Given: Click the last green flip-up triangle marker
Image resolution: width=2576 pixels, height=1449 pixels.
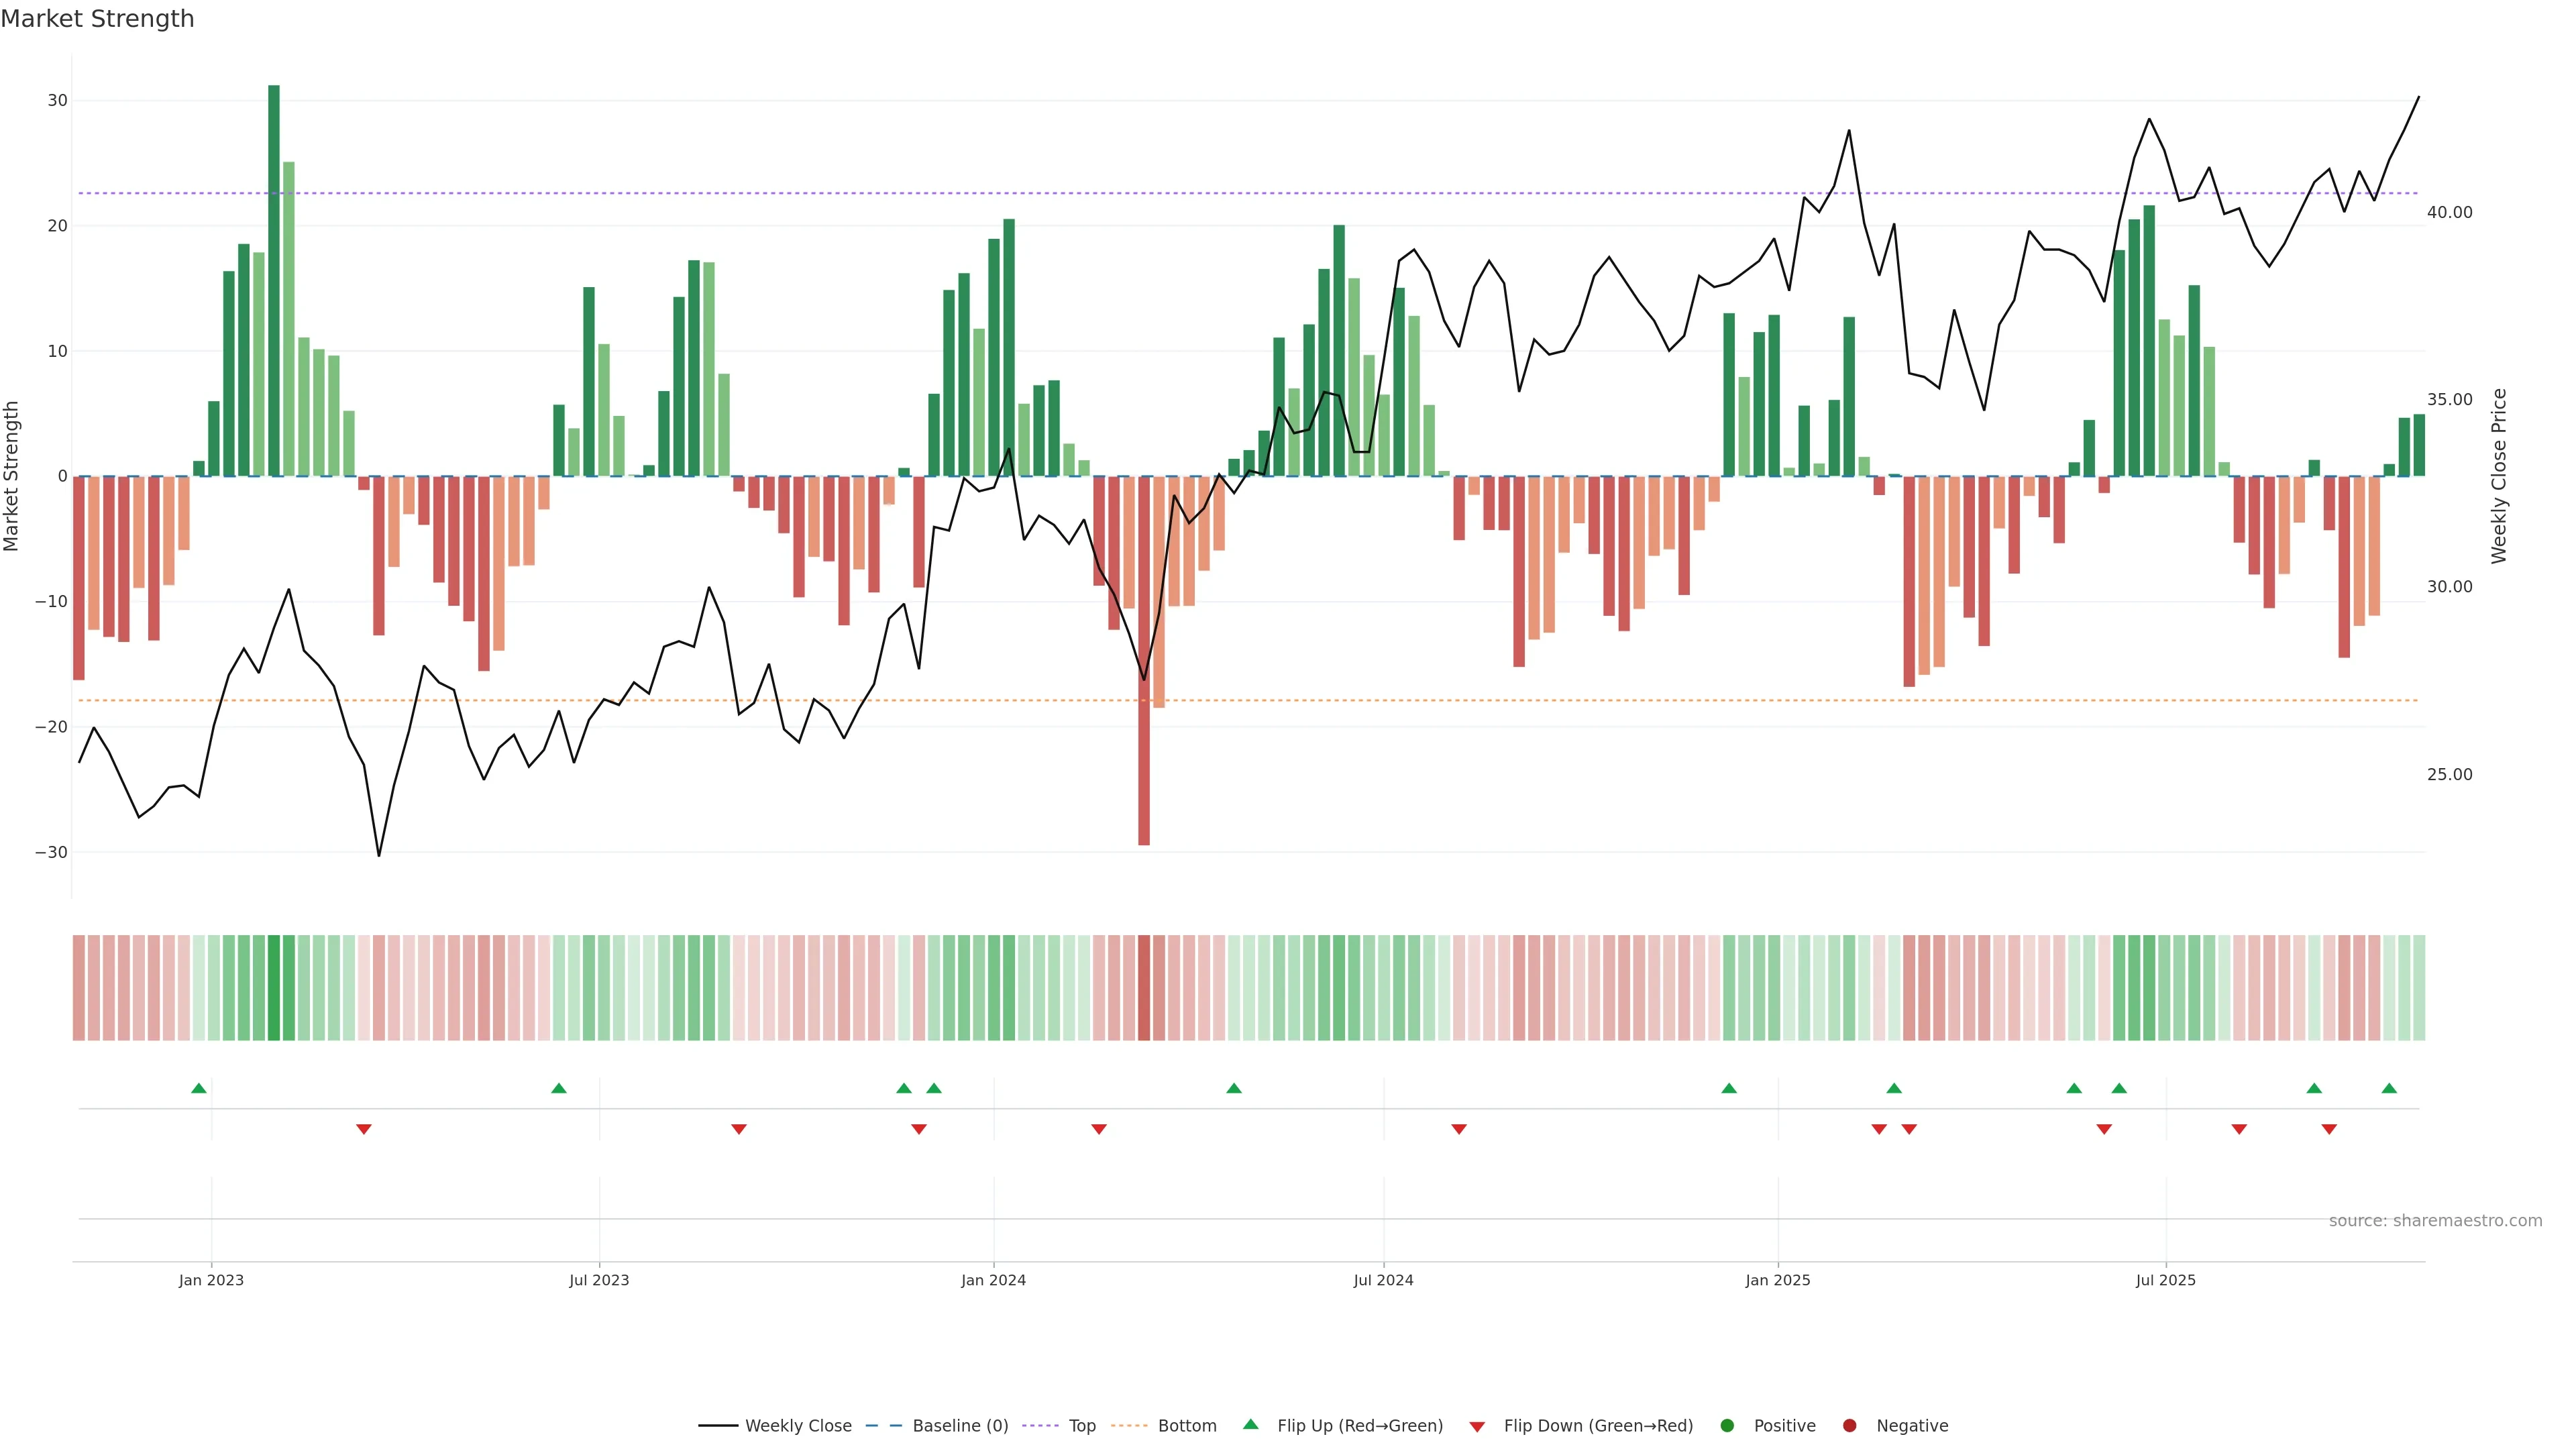Looking at the screenshot, I should pos(2389,1088).
